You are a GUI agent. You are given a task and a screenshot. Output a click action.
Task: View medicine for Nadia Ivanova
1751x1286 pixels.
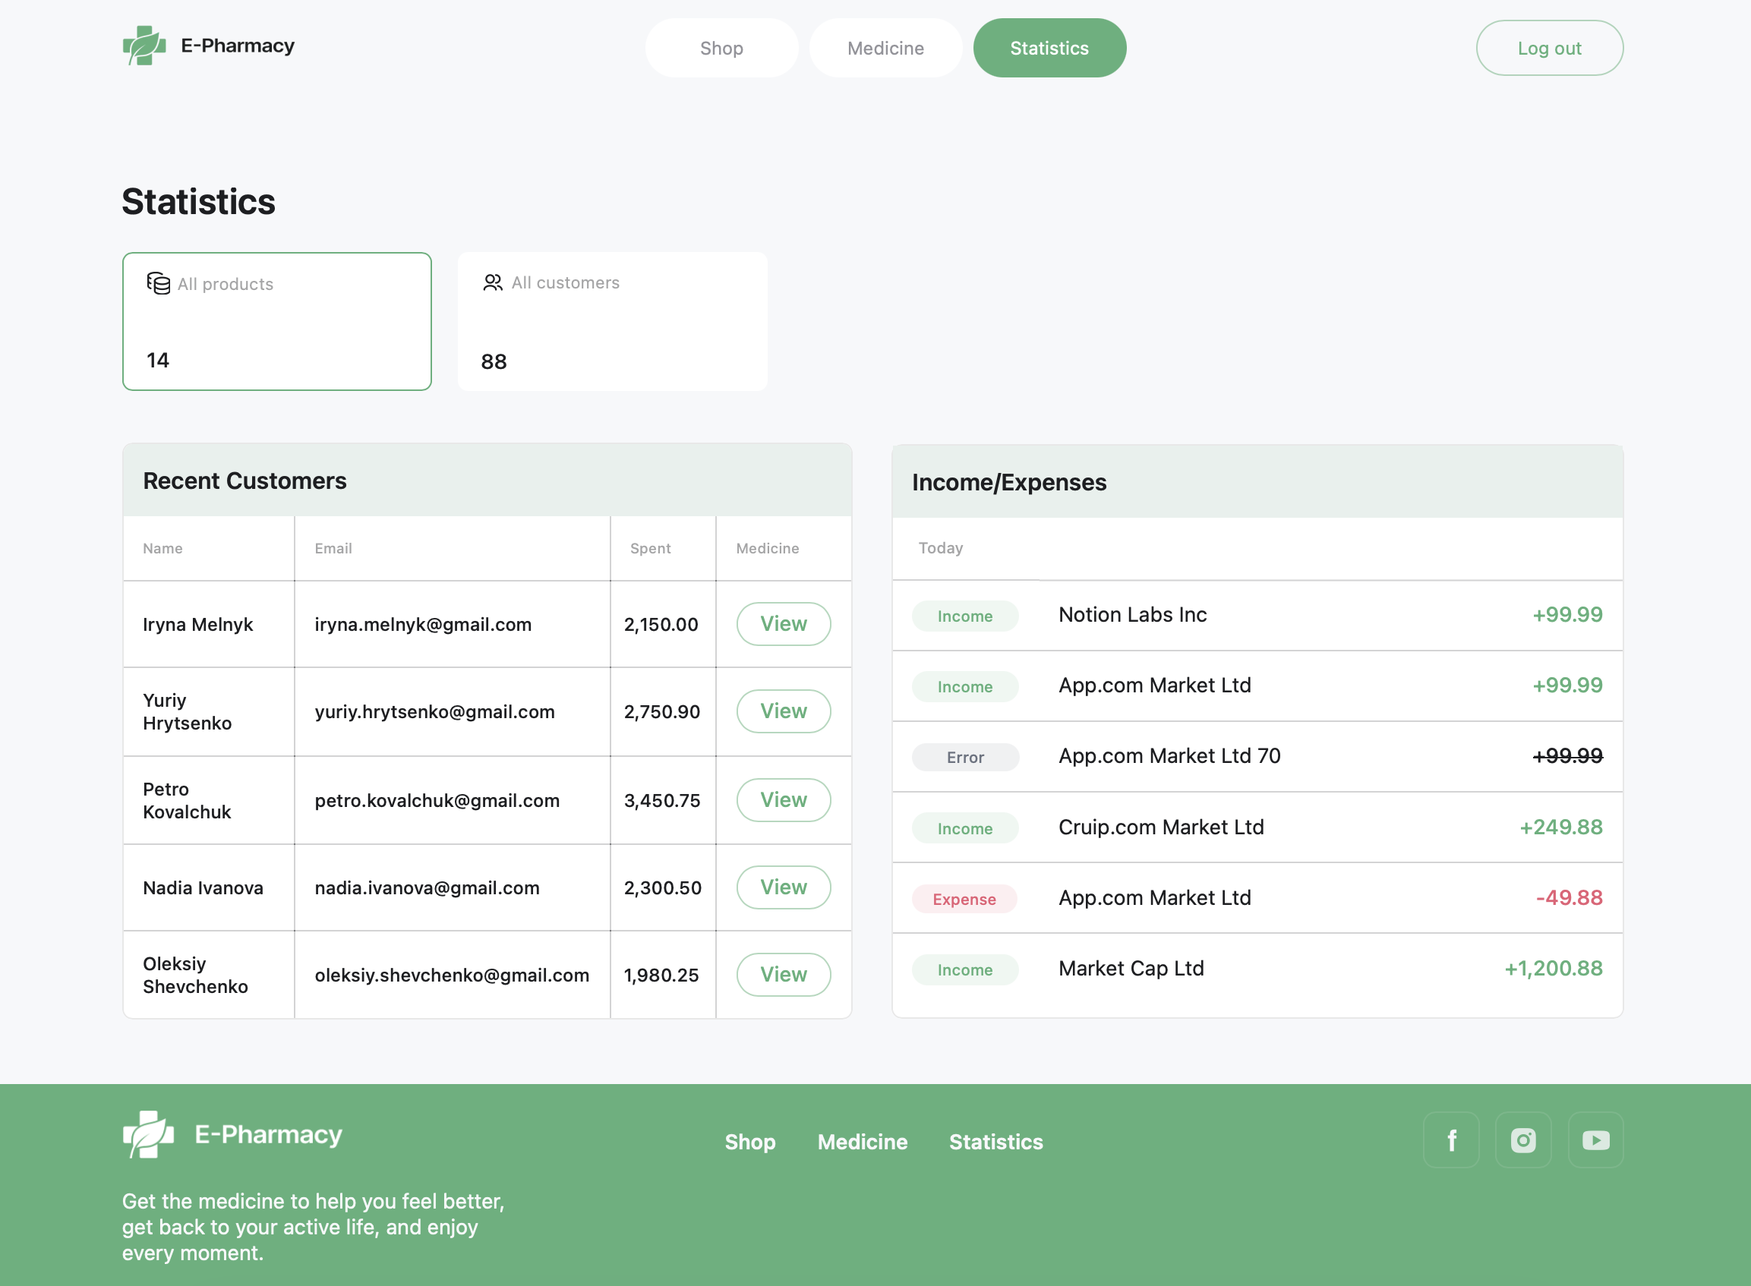click(783, 887)
